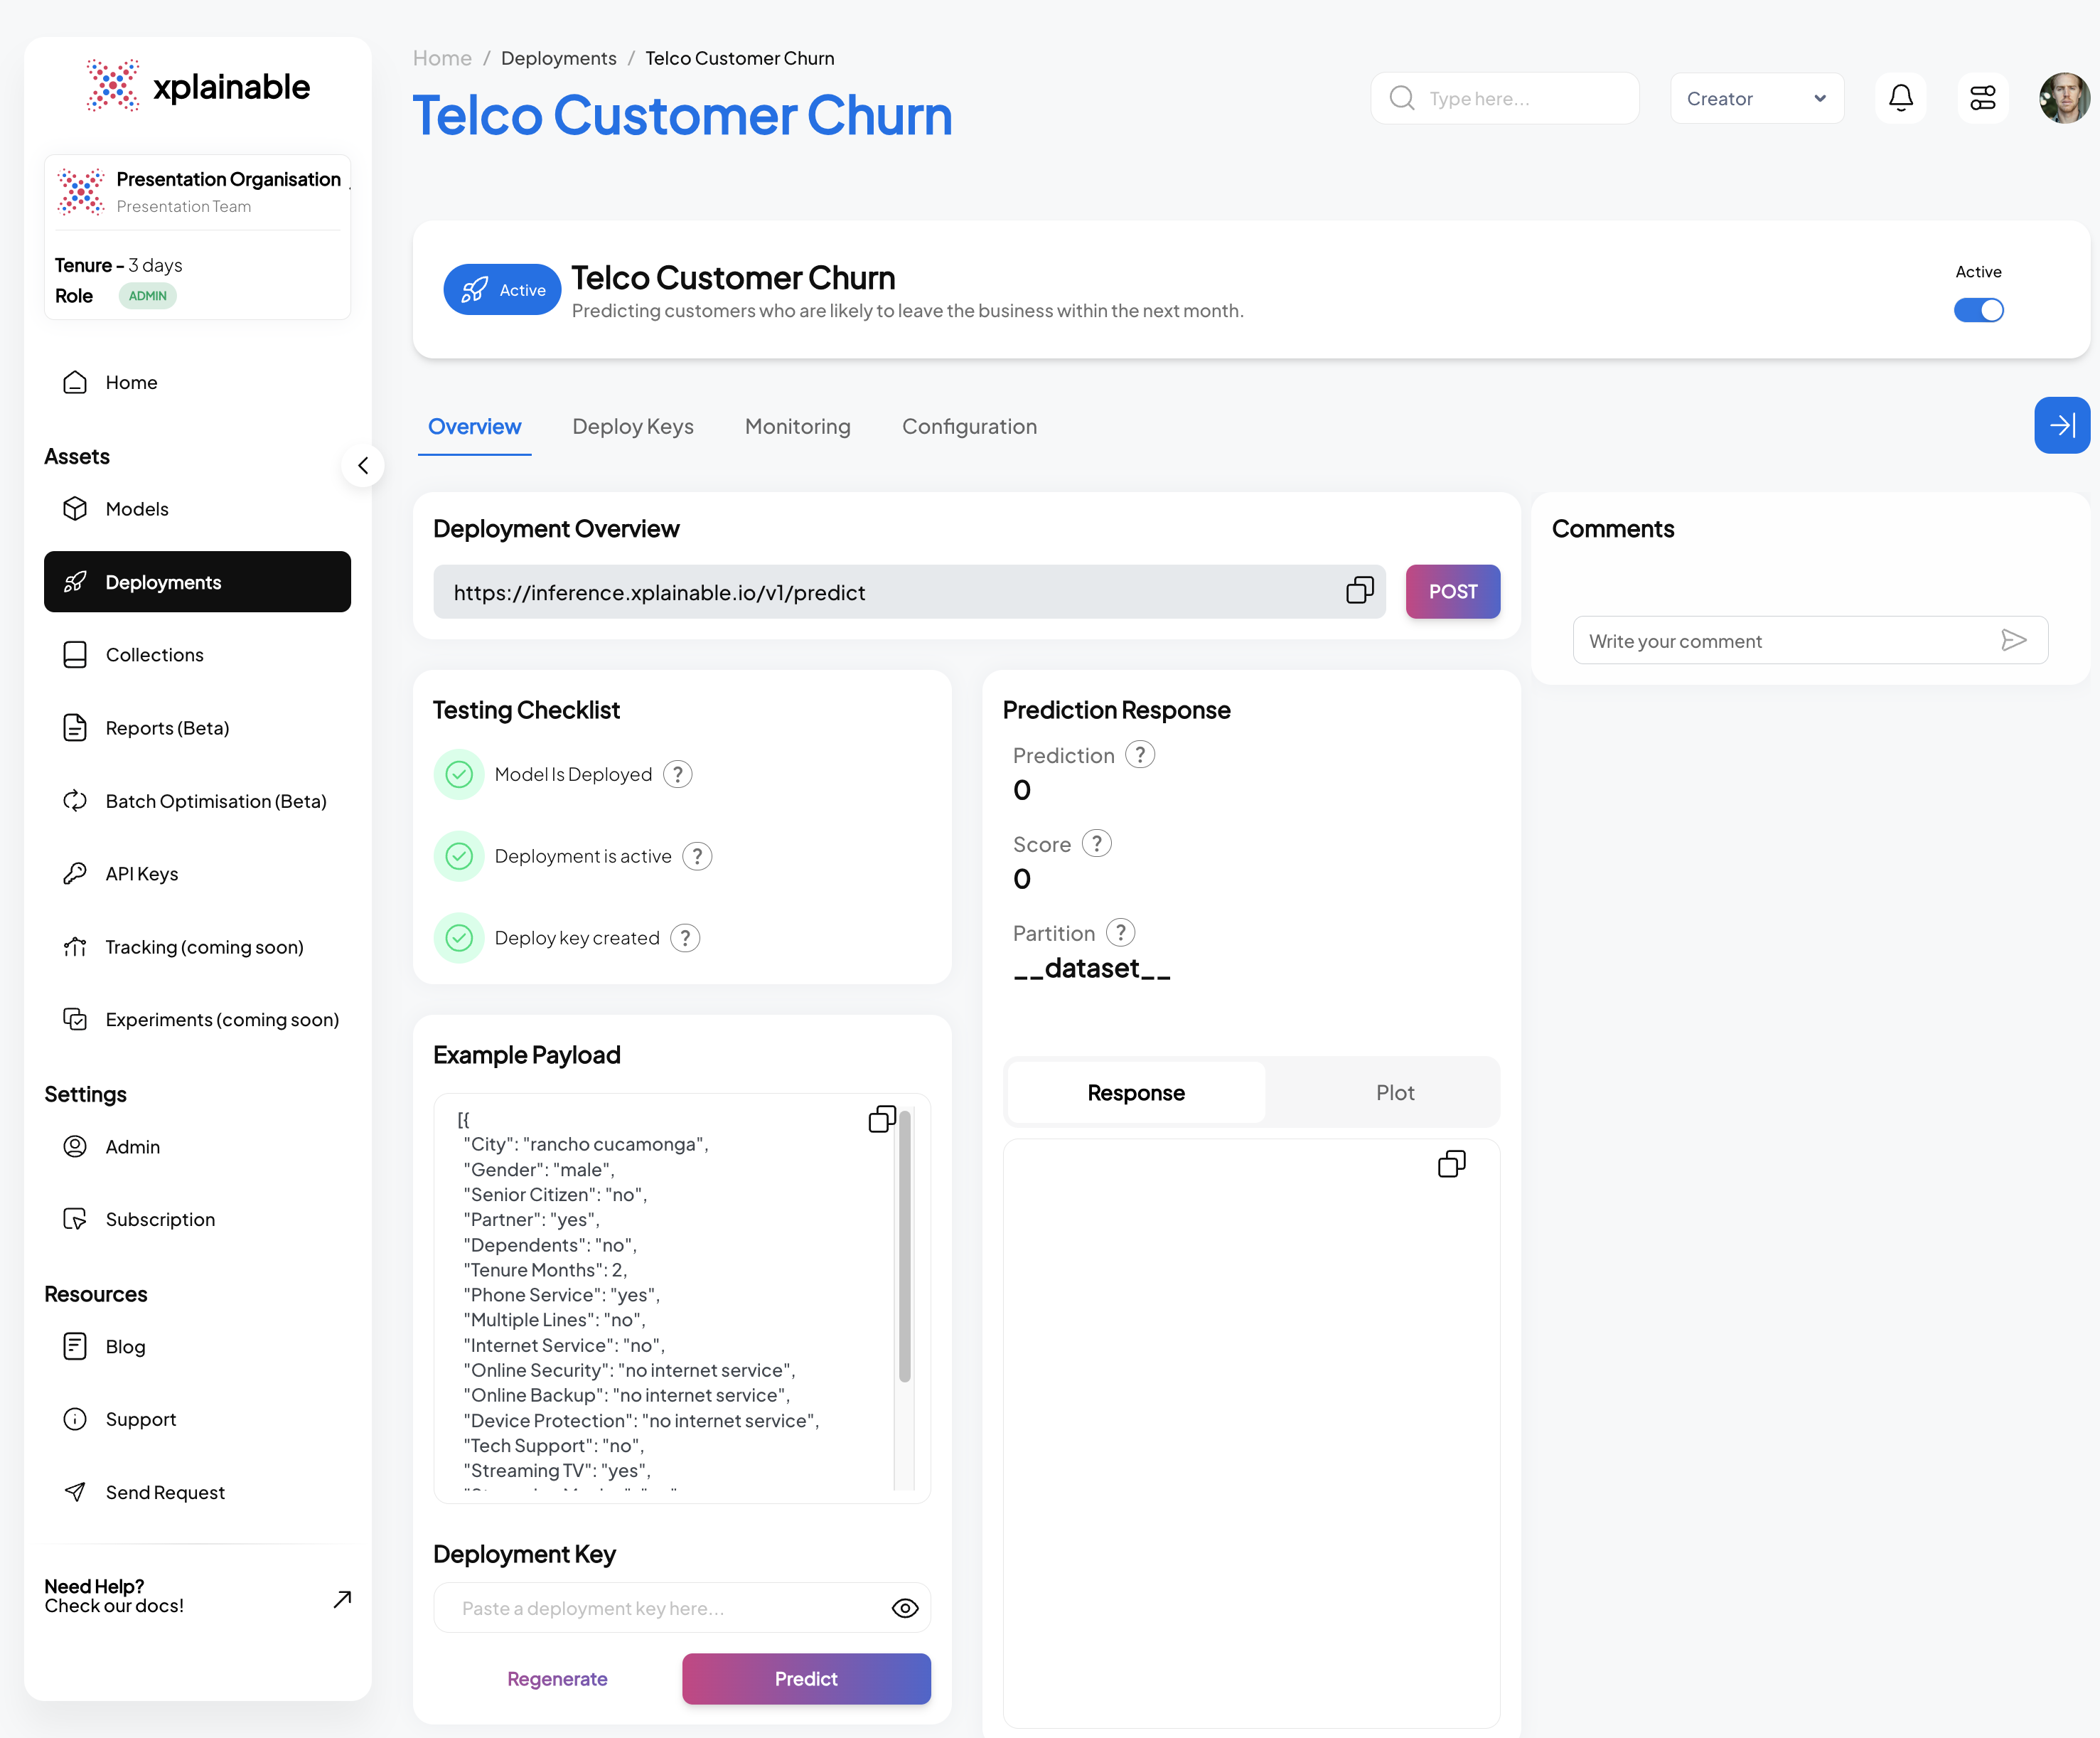The image size is (2100, 1738).
Task: Open API Keys in the sidebar
Action: [197, 873]
